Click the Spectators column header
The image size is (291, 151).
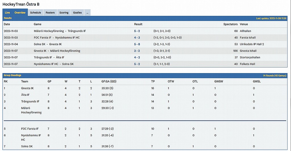point(230,24)
